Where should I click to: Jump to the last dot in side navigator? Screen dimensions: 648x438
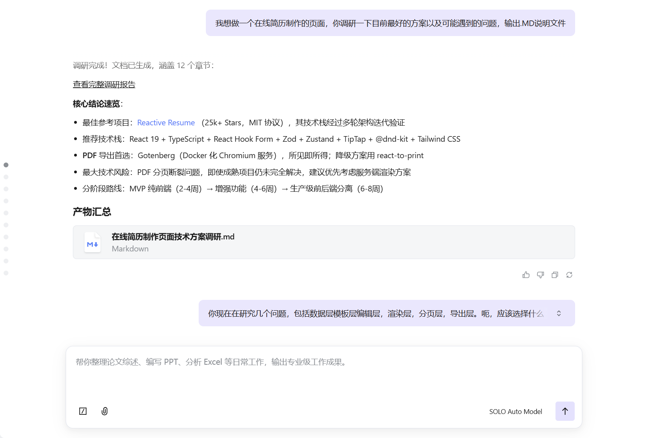click(x=6, y=273)
